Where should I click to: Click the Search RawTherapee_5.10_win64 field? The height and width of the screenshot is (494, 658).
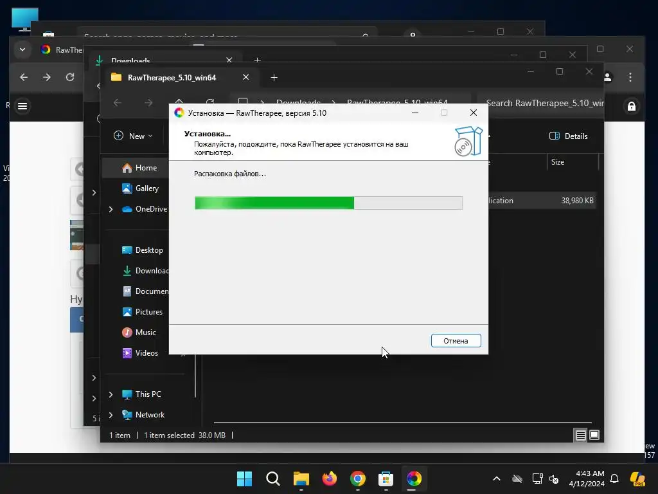pos(544,104)
